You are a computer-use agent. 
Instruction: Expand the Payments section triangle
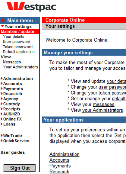2,89
